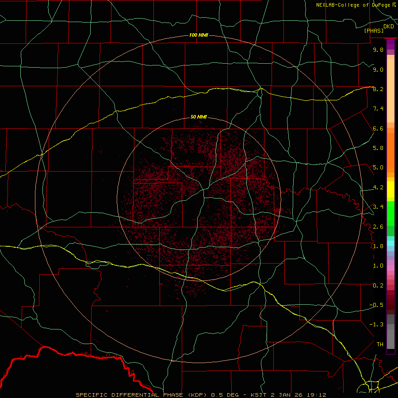Click the 9.0 scale value
Screen dimensions: 398x398
pos(378,69)
